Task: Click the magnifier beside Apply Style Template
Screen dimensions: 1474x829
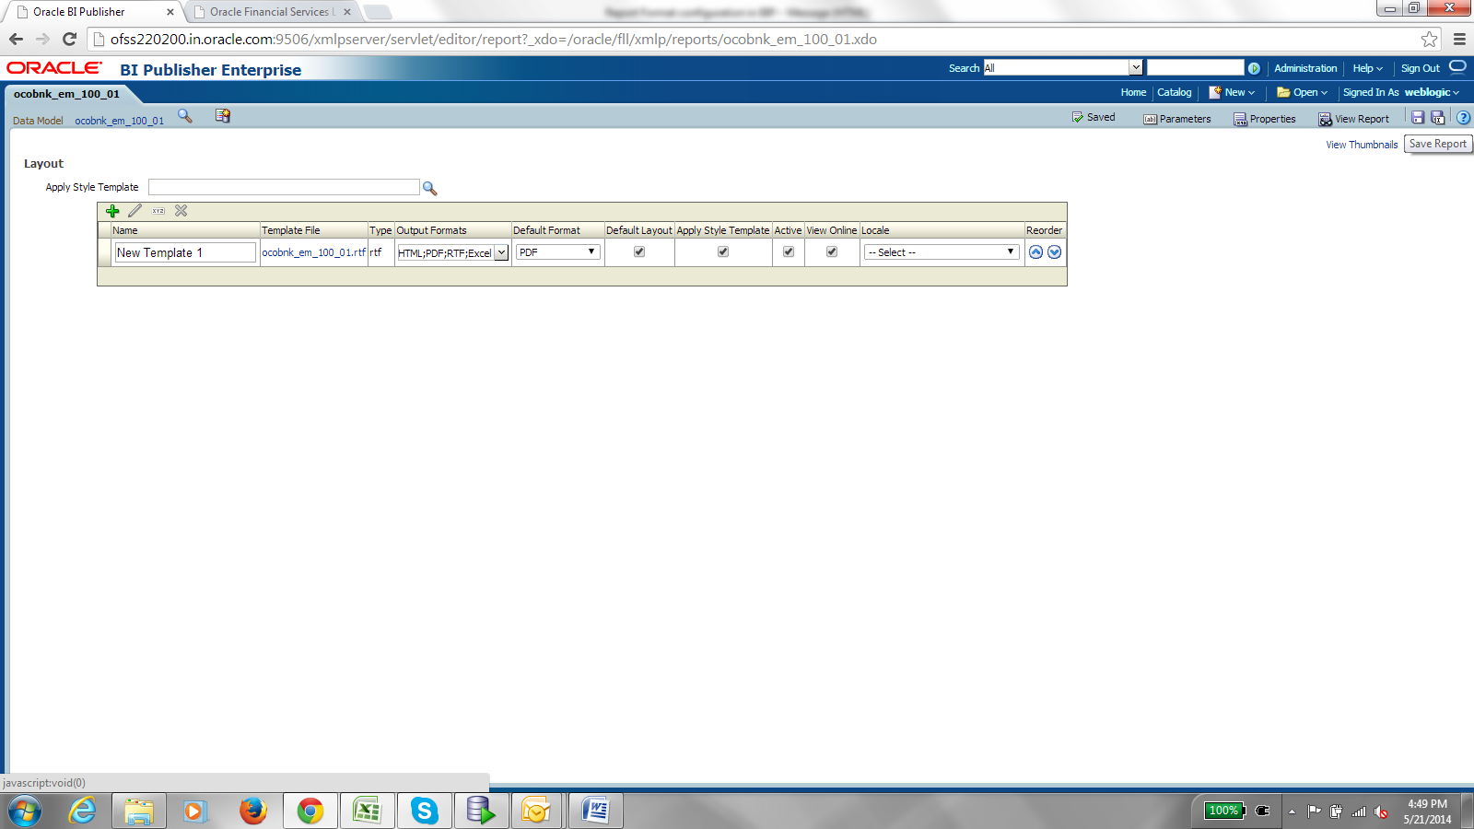Action: 429,188
